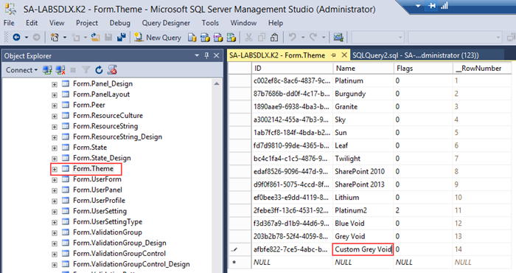Refresh the Object Explorer tree
The image size is (516, 273).
99,70
